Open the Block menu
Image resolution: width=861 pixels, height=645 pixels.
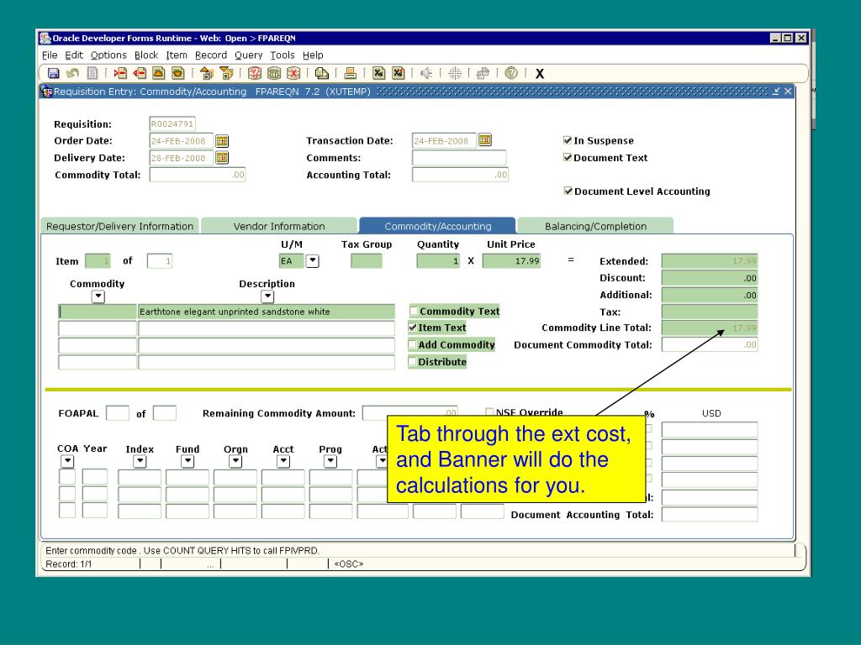click(146, 55)
